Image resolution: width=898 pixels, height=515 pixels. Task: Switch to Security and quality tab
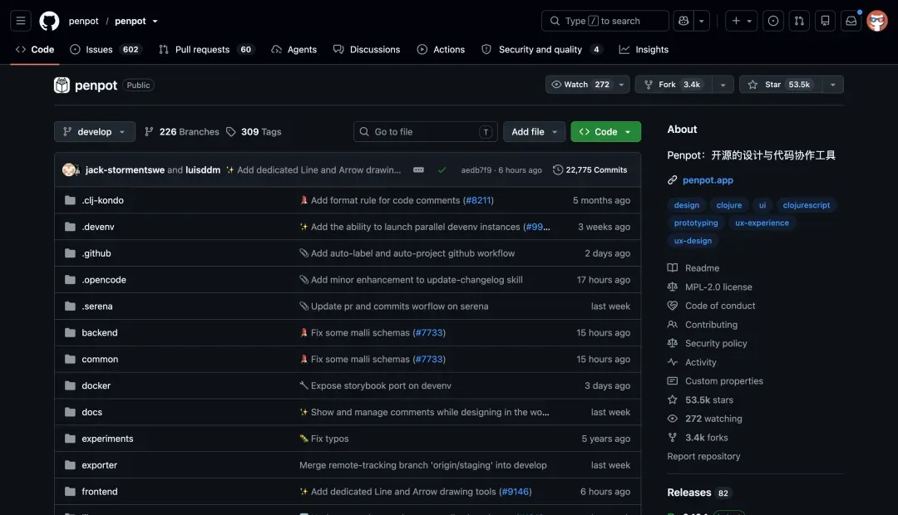[x=542, y=50]
